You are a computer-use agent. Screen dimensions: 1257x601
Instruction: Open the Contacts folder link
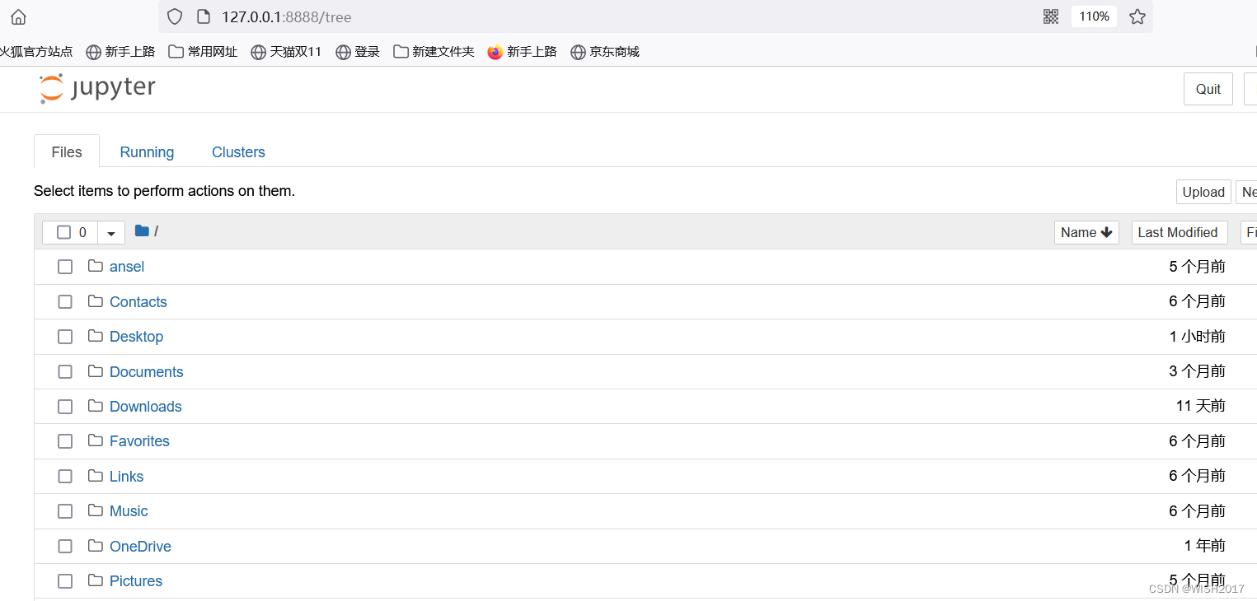point(138,302)
